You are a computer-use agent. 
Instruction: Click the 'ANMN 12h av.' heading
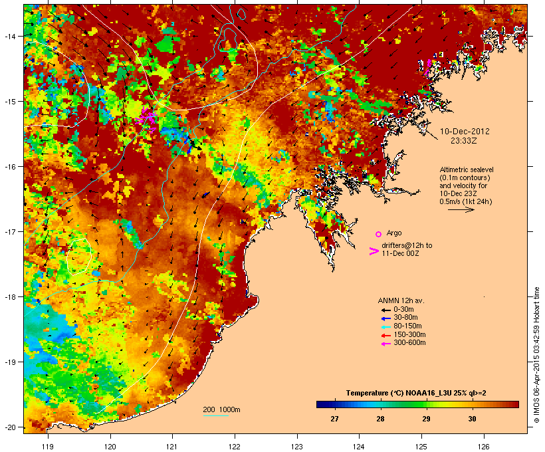(401, 300)
